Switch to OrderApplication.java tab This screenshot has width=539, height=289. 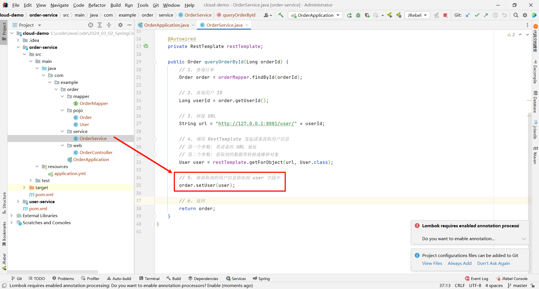pos(166,25)
